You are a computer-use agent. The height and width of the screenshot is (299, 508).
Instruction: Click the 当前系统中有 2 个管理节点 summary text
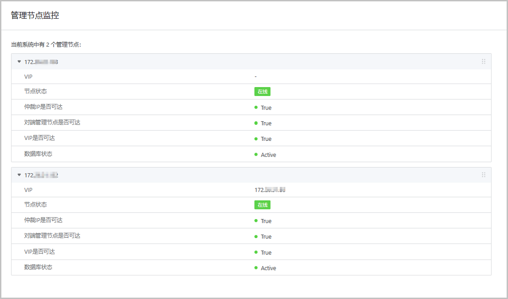coord(46,44)
